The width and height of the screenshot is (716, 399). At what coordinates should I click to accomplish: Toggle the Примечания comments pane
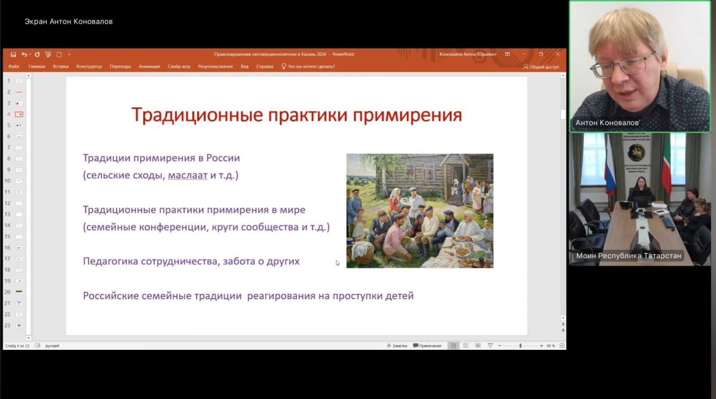click(x=427, y=346)
